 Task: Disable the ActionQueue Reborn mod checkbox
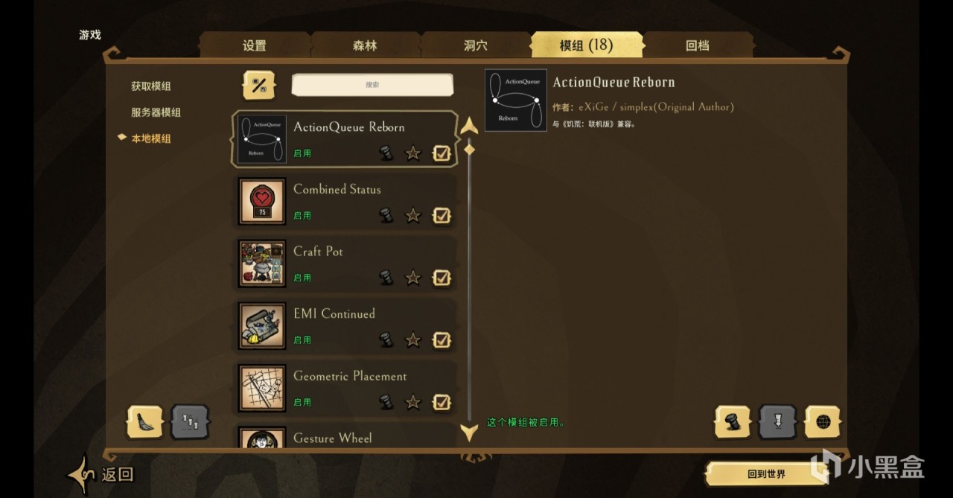point(442,153)
